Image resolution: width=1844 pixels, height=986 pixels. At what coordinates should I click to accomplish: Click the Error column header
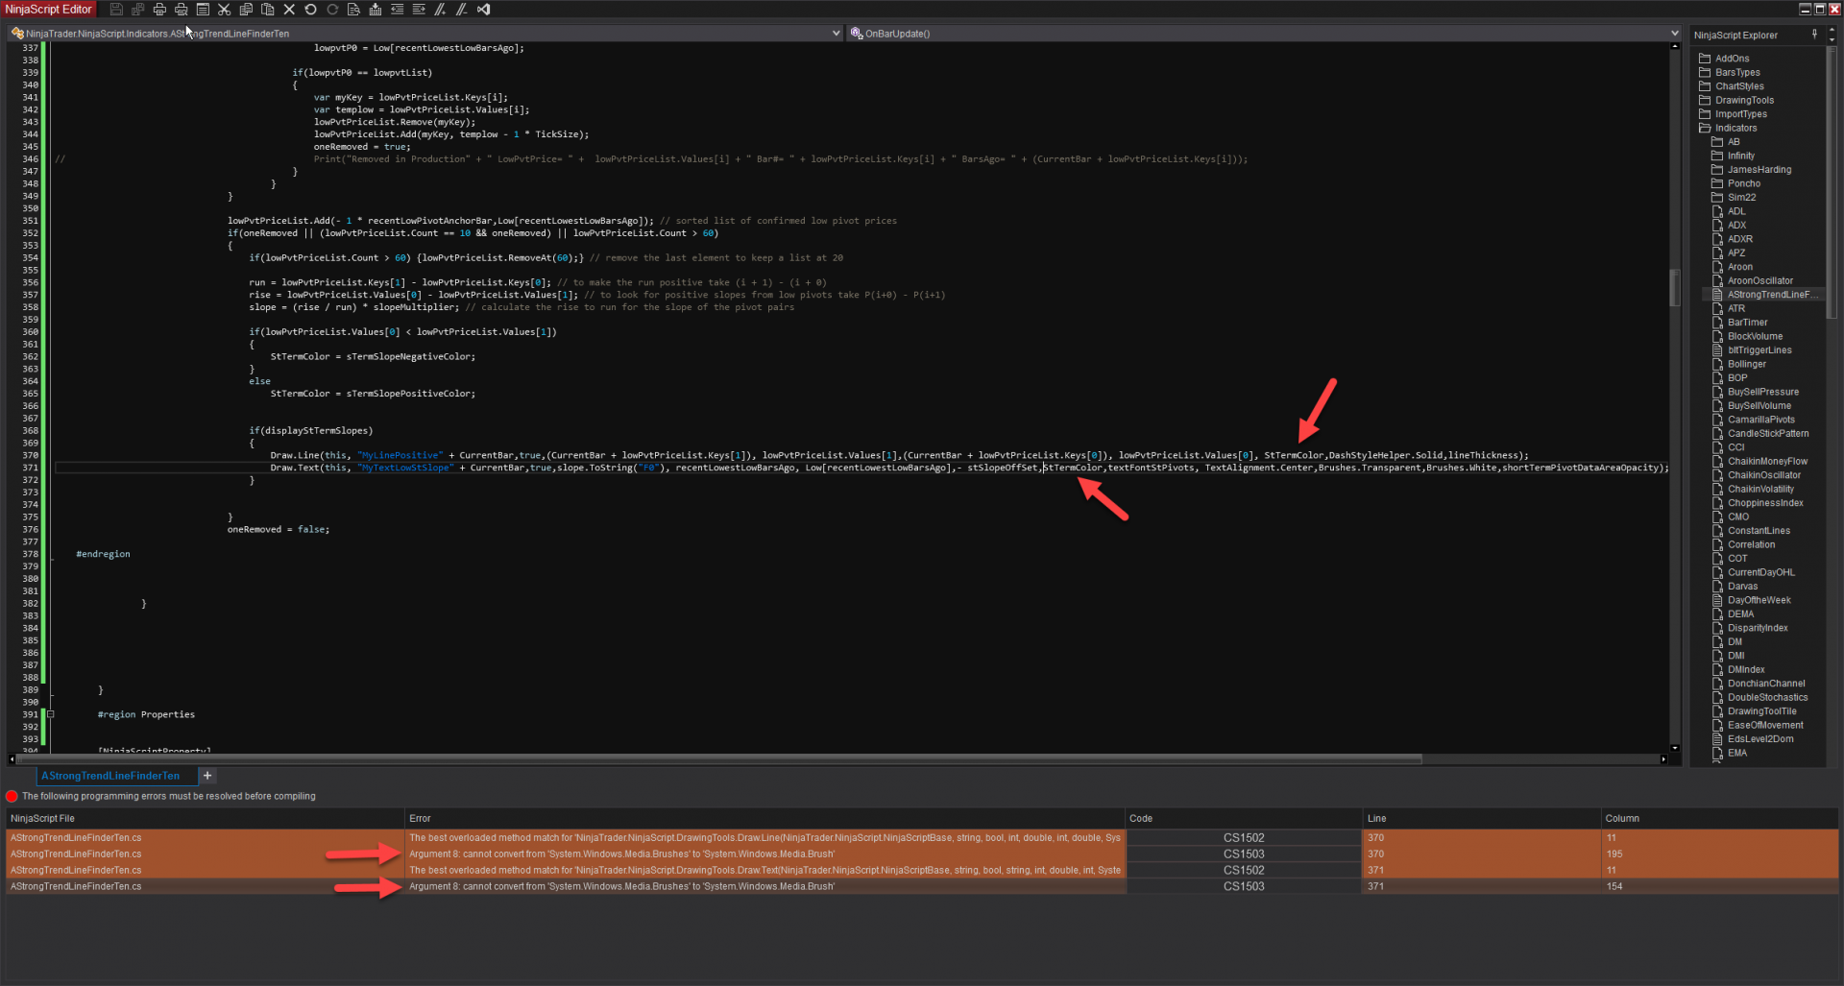point(420,818)
